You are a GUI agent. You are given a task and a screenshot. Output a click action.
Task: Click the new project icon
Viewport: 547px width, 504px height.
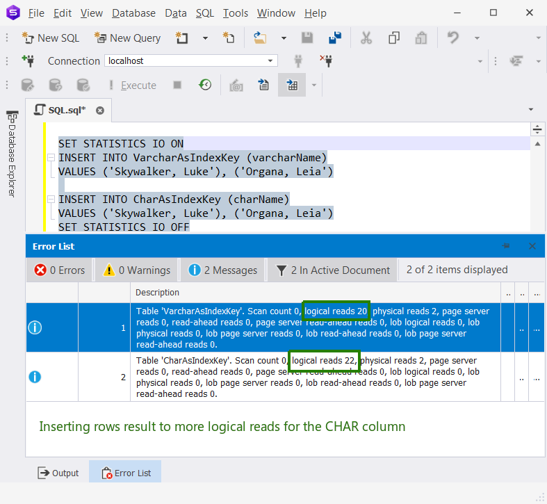229,38
